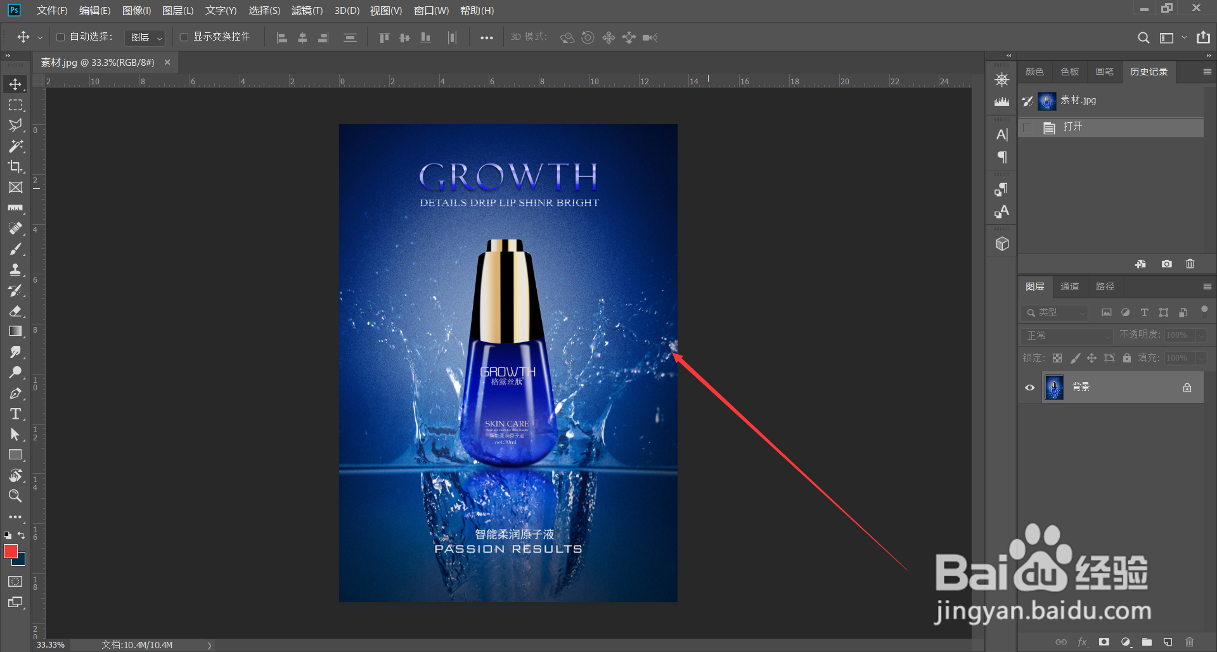
Task: Open the Layers panel flyout menu
Action: 1207,286
